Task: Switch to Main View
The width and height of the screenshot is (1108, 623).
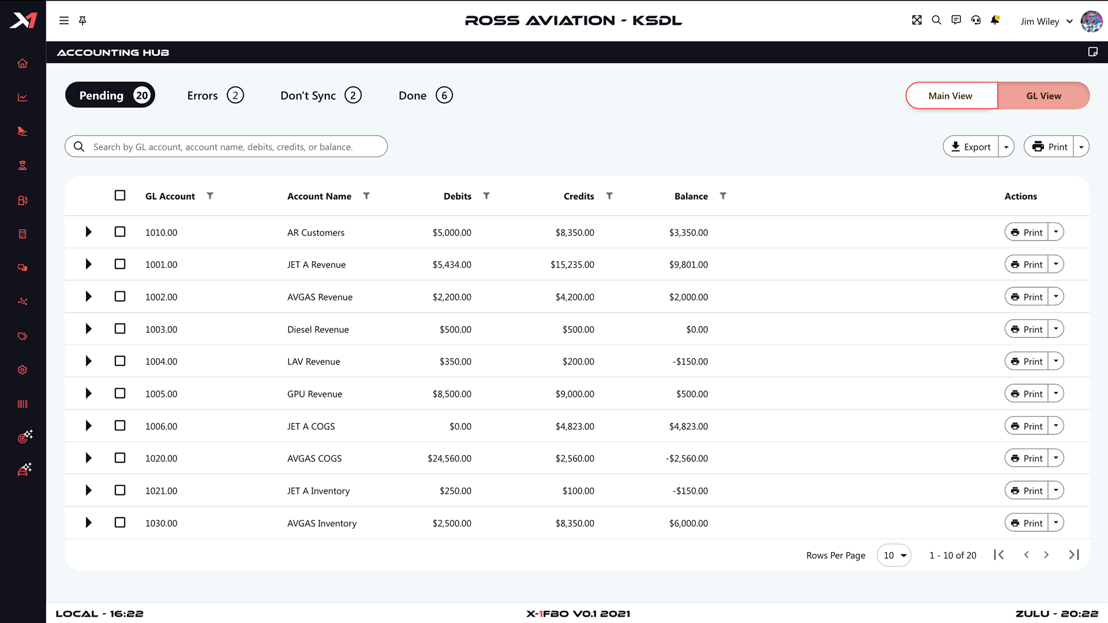Action: tap(951, 96)
